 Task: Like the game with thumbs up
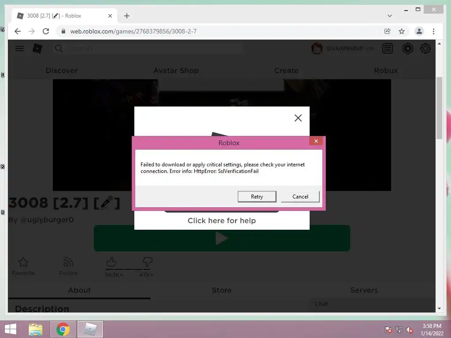[111, 262]
